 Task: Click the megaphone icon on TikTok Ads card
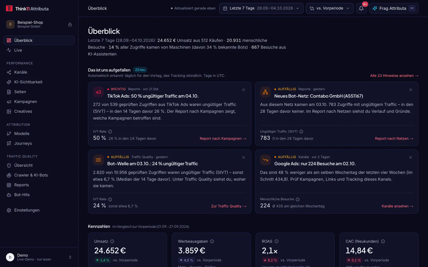(x=98, y=92)
